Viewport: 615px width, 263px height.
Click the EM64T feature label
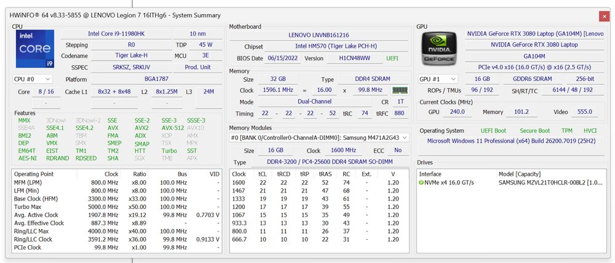26,151
